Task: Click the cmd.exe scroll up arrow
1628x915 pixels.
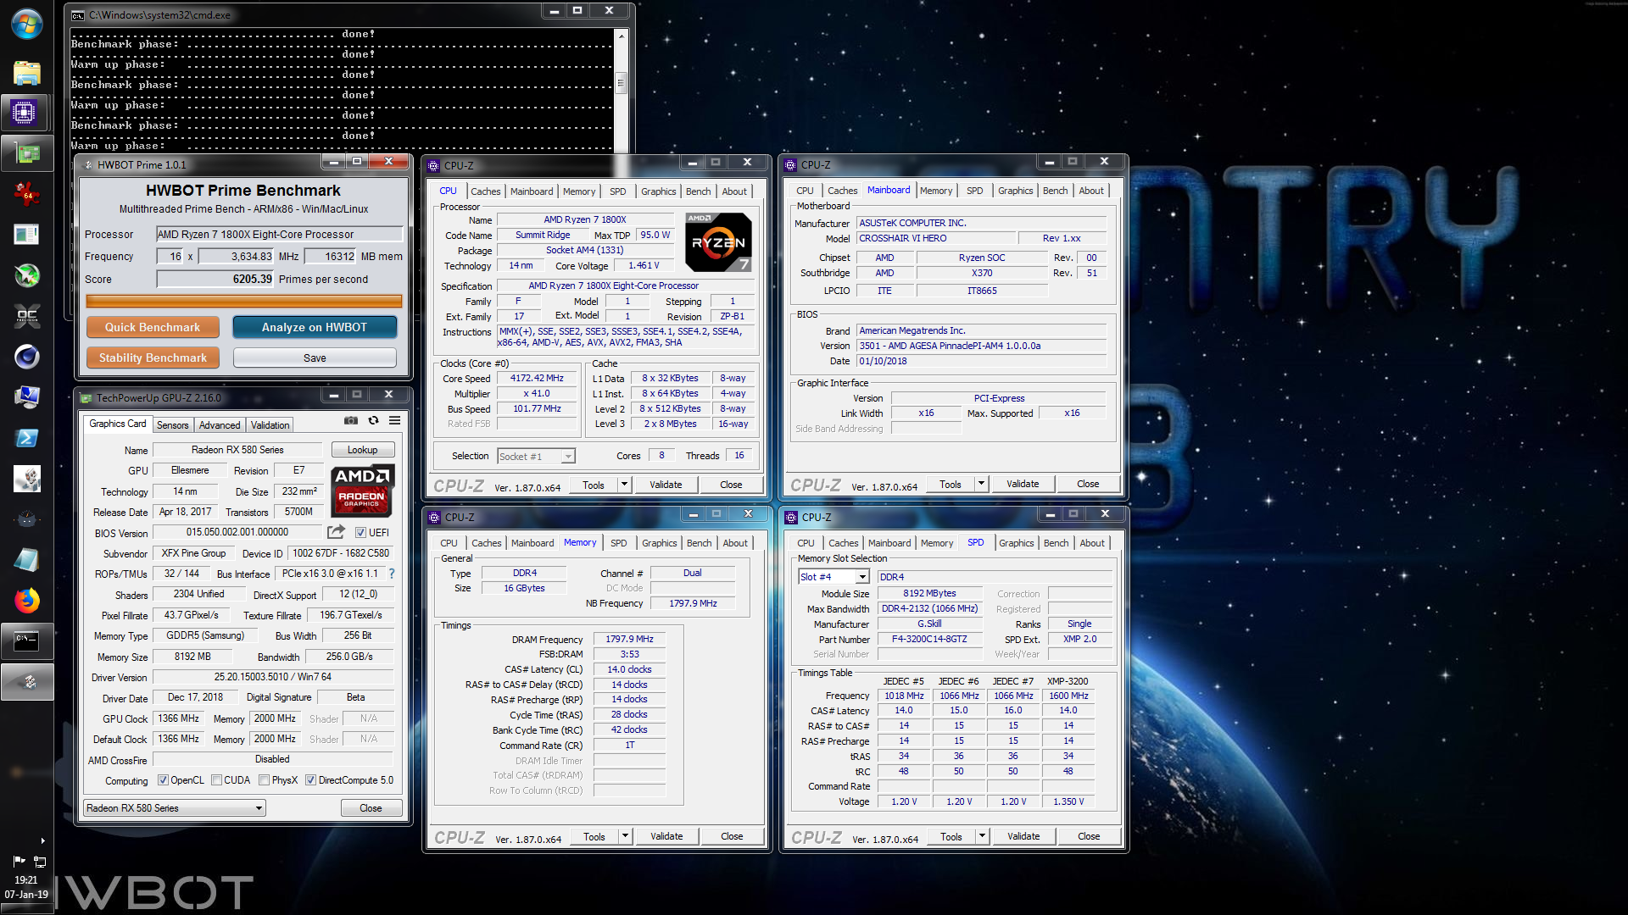Action: coord(621,36)
